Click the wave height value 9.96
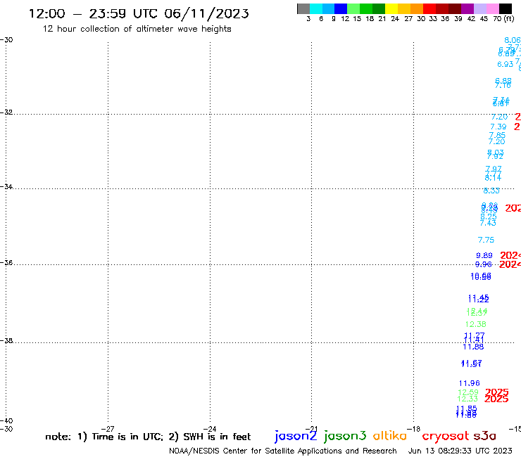Viewport: 521px width, 457px height. coord(483,264)
